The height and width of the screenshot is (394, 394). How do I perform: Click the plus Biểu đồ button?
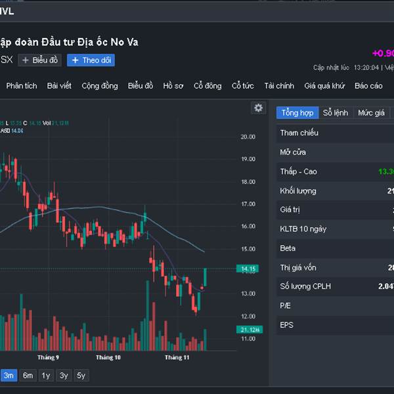click(39, 60)
